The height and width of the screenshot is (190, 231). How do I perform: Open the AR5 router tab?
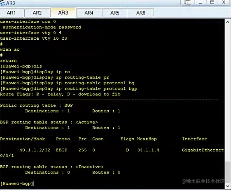[115, 13]
